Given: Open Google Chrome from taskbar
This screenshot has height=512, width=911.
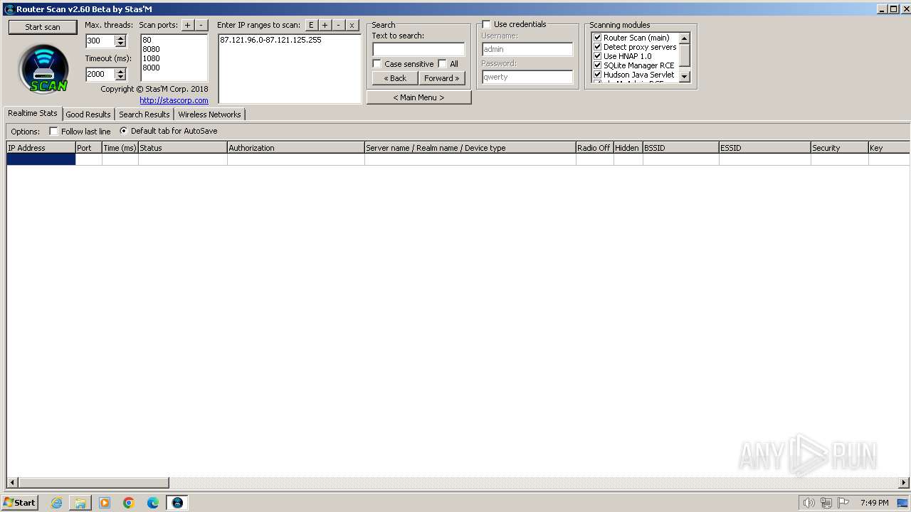Looking at the screenshot, I should pos(129,503).
